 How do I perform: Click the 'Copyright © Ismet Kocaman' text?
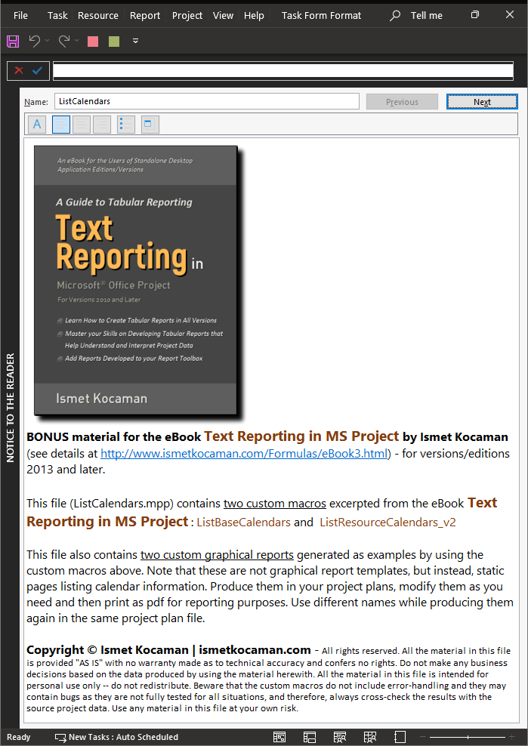(107, 650)
